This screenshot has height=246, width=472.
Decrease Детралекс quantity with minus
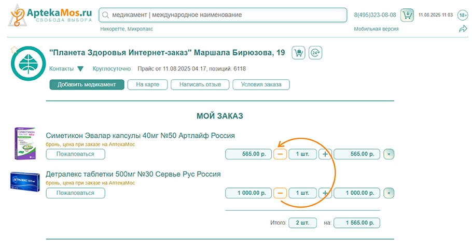[280, 193]
